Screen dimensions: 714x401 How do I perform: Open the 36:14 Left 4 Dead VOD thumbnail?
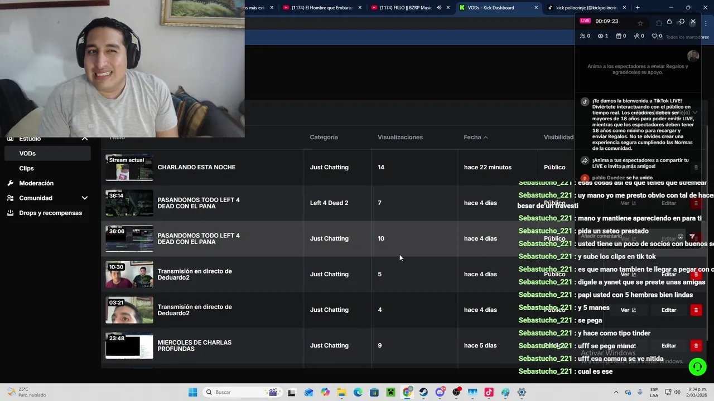point(129,203)
